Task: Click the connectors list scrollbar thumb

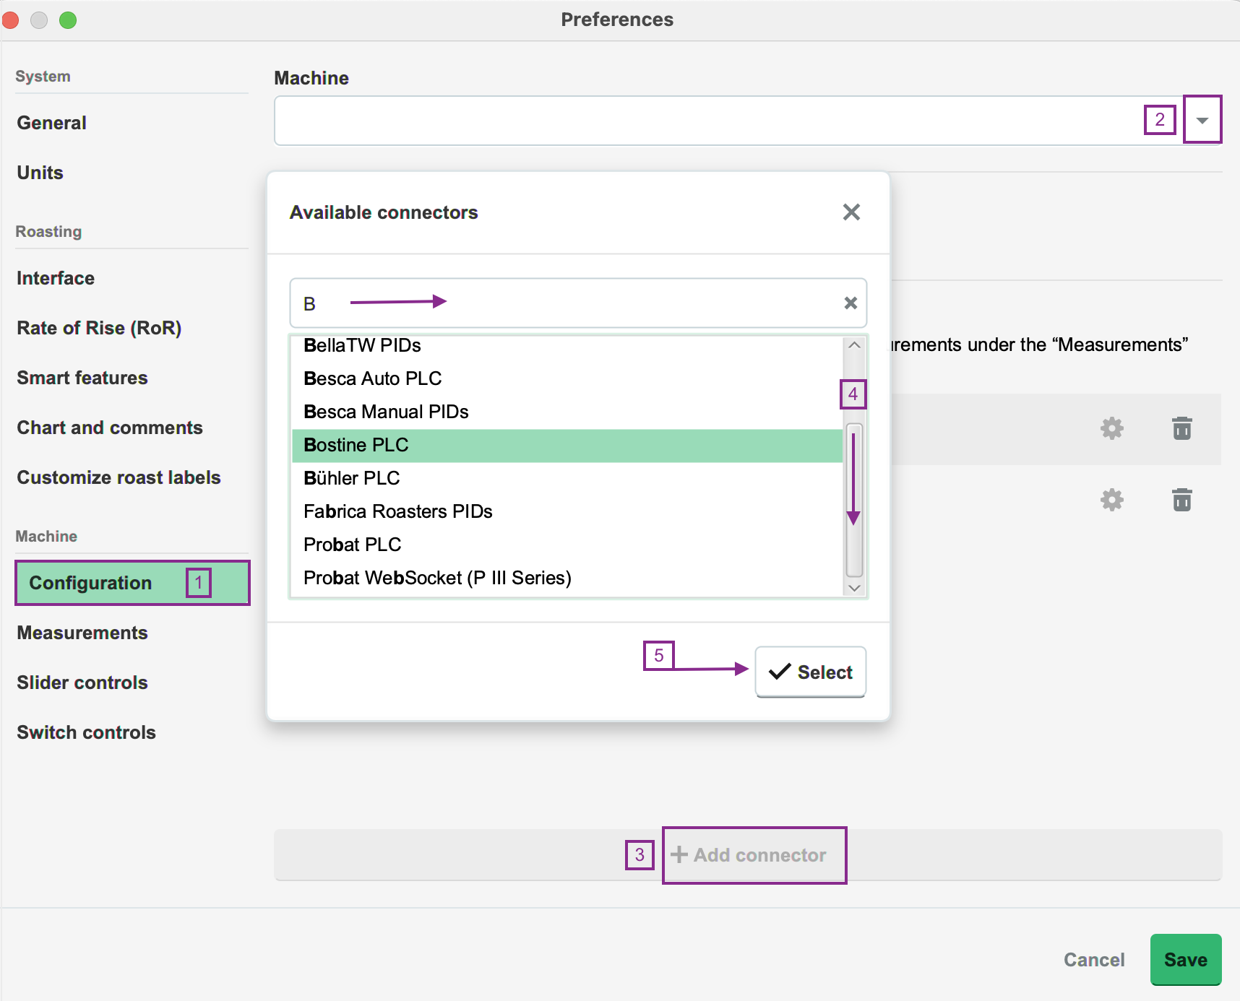Action: (854, 500)
